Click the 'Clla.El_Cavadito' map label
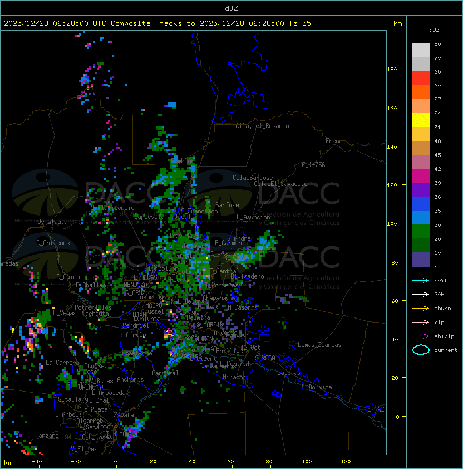The width and height of the screenshot is (463, 469). tap(280, 184)
